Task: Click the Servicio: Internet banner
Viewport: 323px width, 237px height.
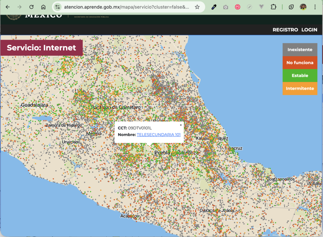Action: (41, 48)
